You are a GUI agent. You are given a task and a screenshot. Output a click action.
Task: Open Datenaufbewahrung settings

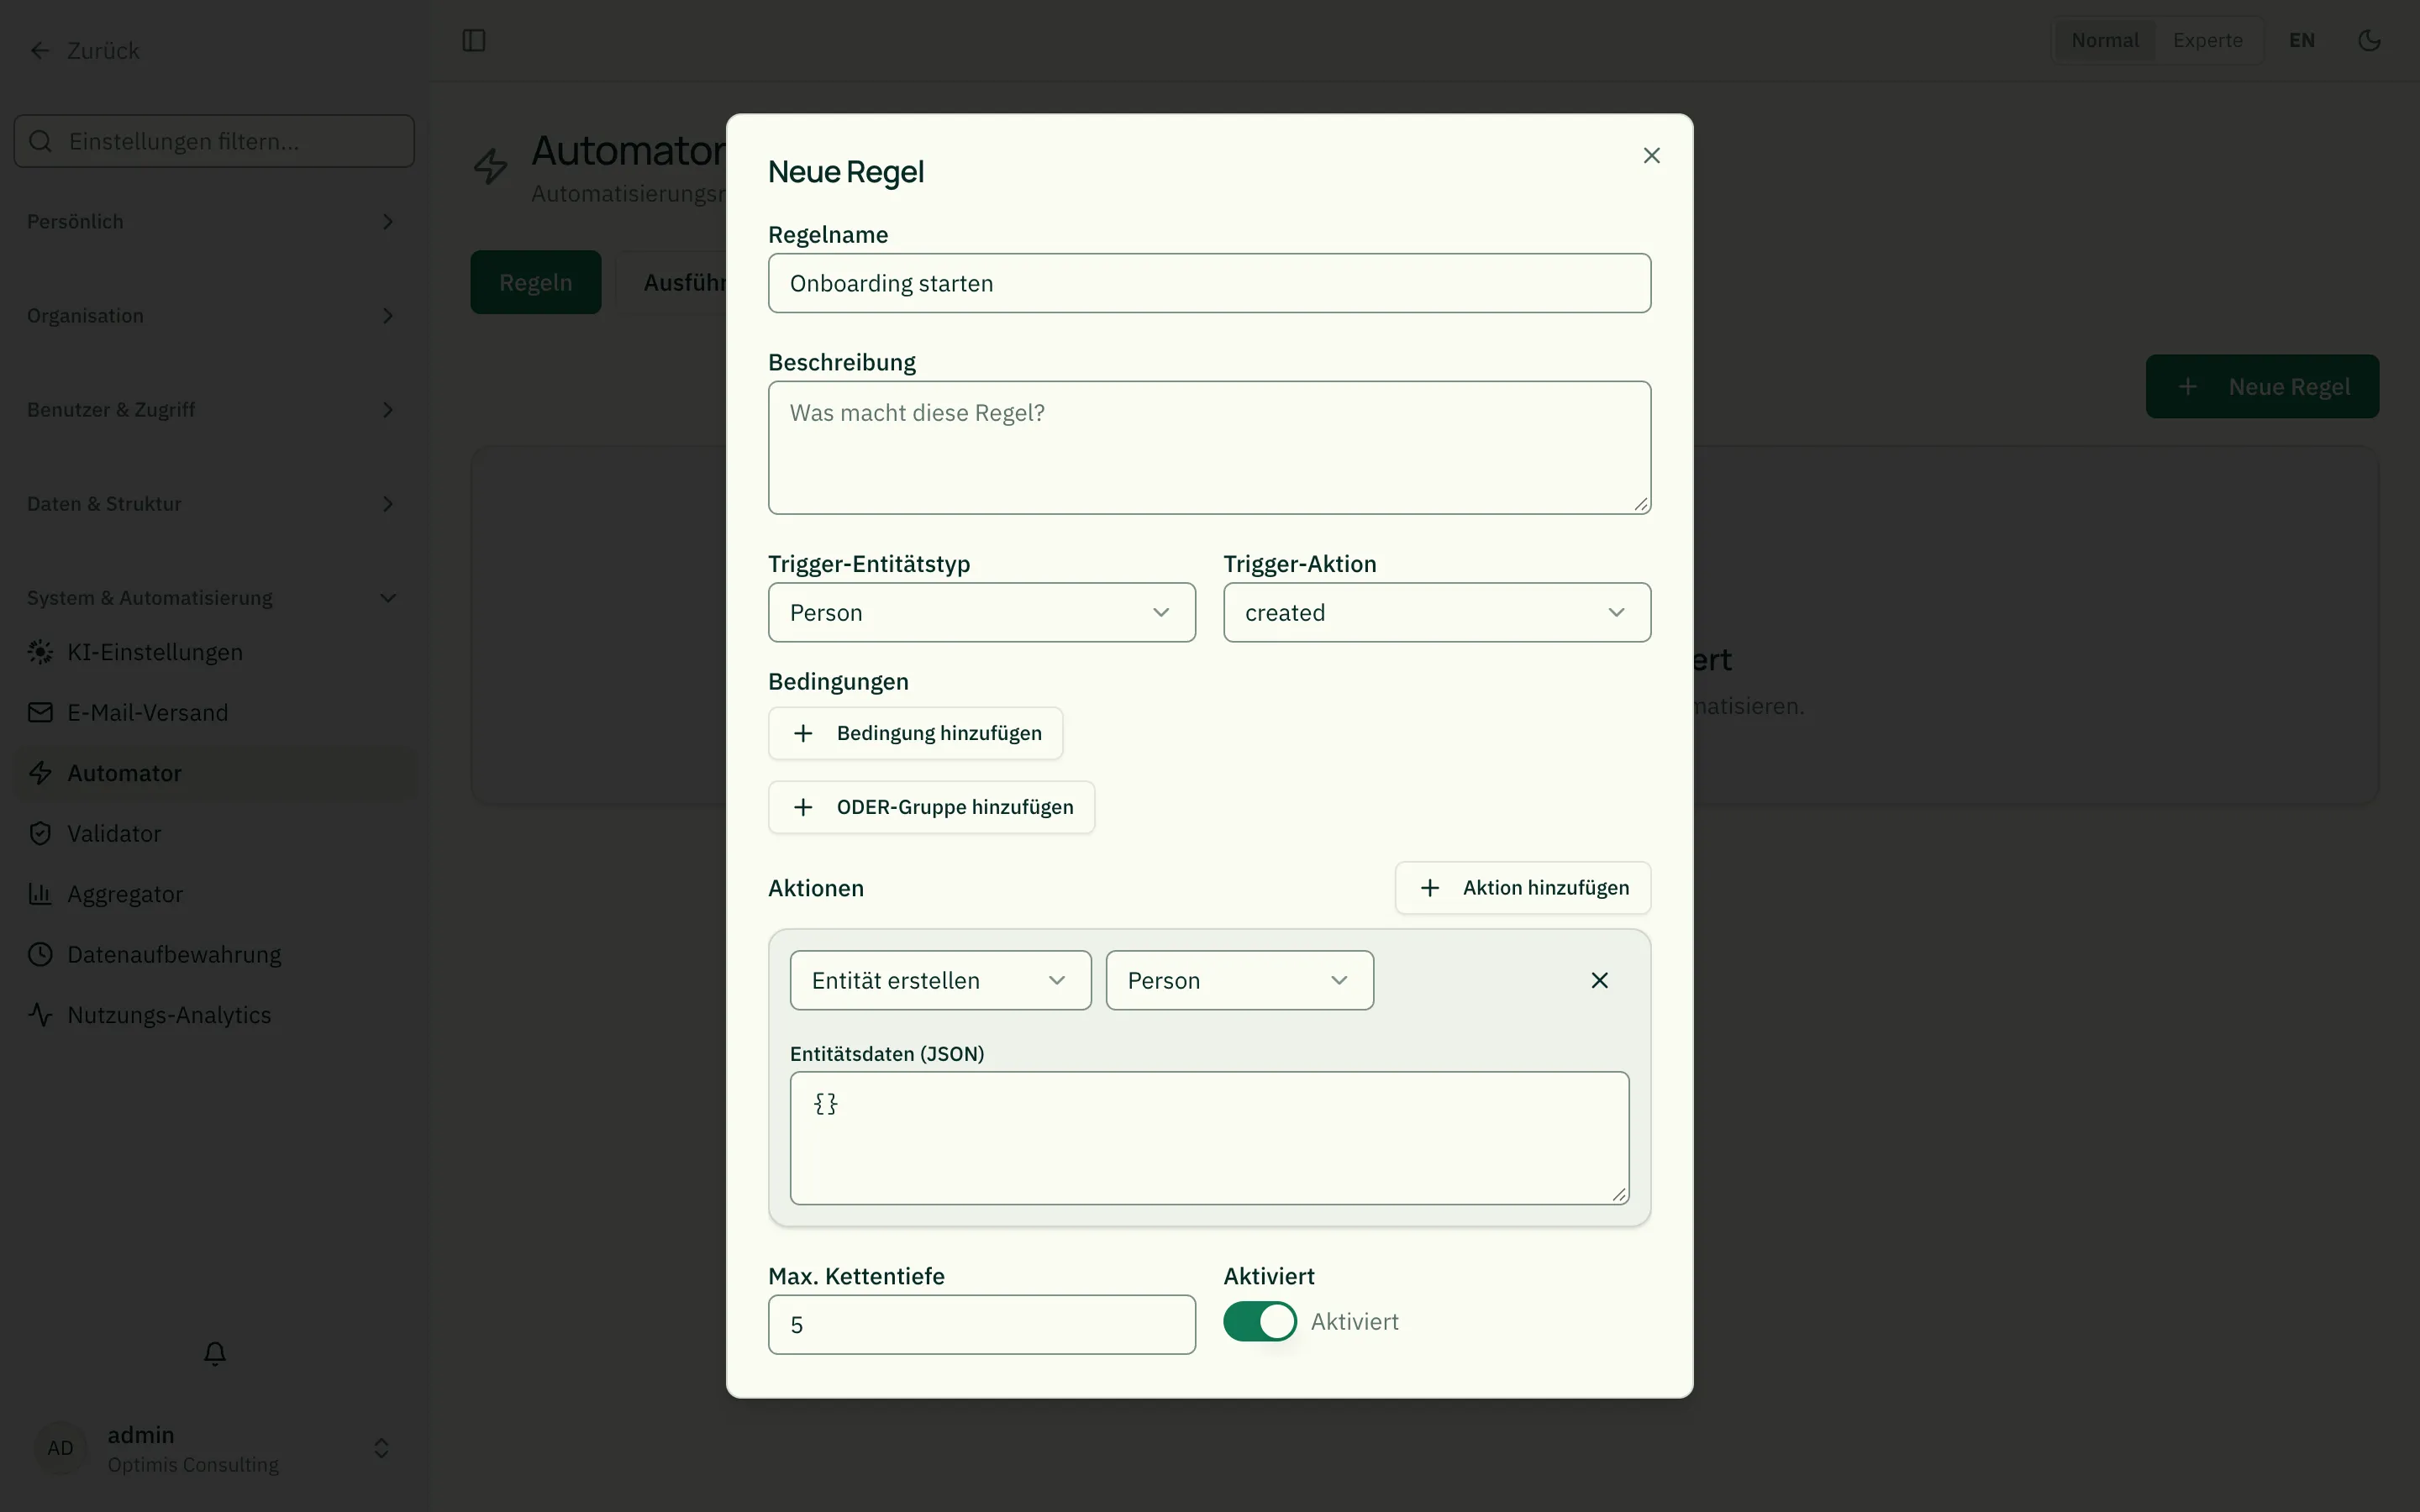point(215,955)
